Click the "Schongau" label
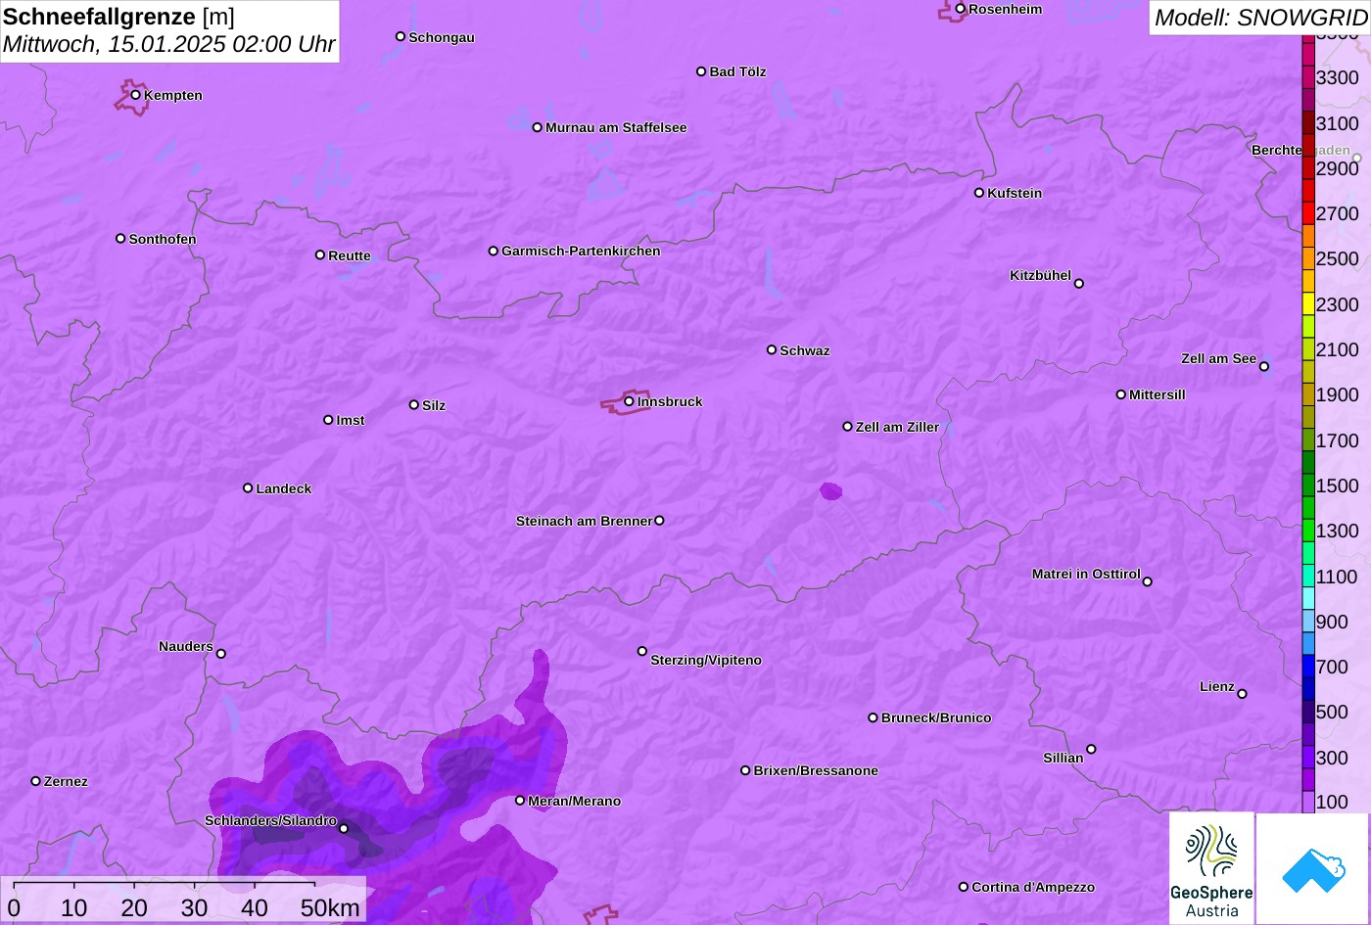This screenshot has height=925, width=1371. click(x=442, y=37)
